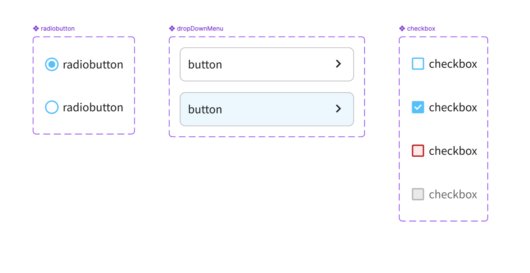Viewport: 530px width, 273px height.
Task: Select the filled radiobutton option
Action: (x=52, y=65)
